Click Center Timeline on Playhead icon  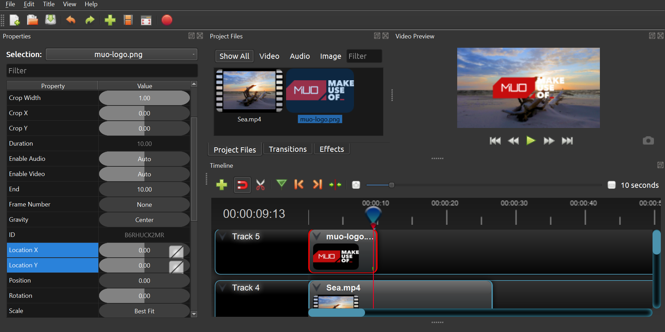(x=335, y=185)
